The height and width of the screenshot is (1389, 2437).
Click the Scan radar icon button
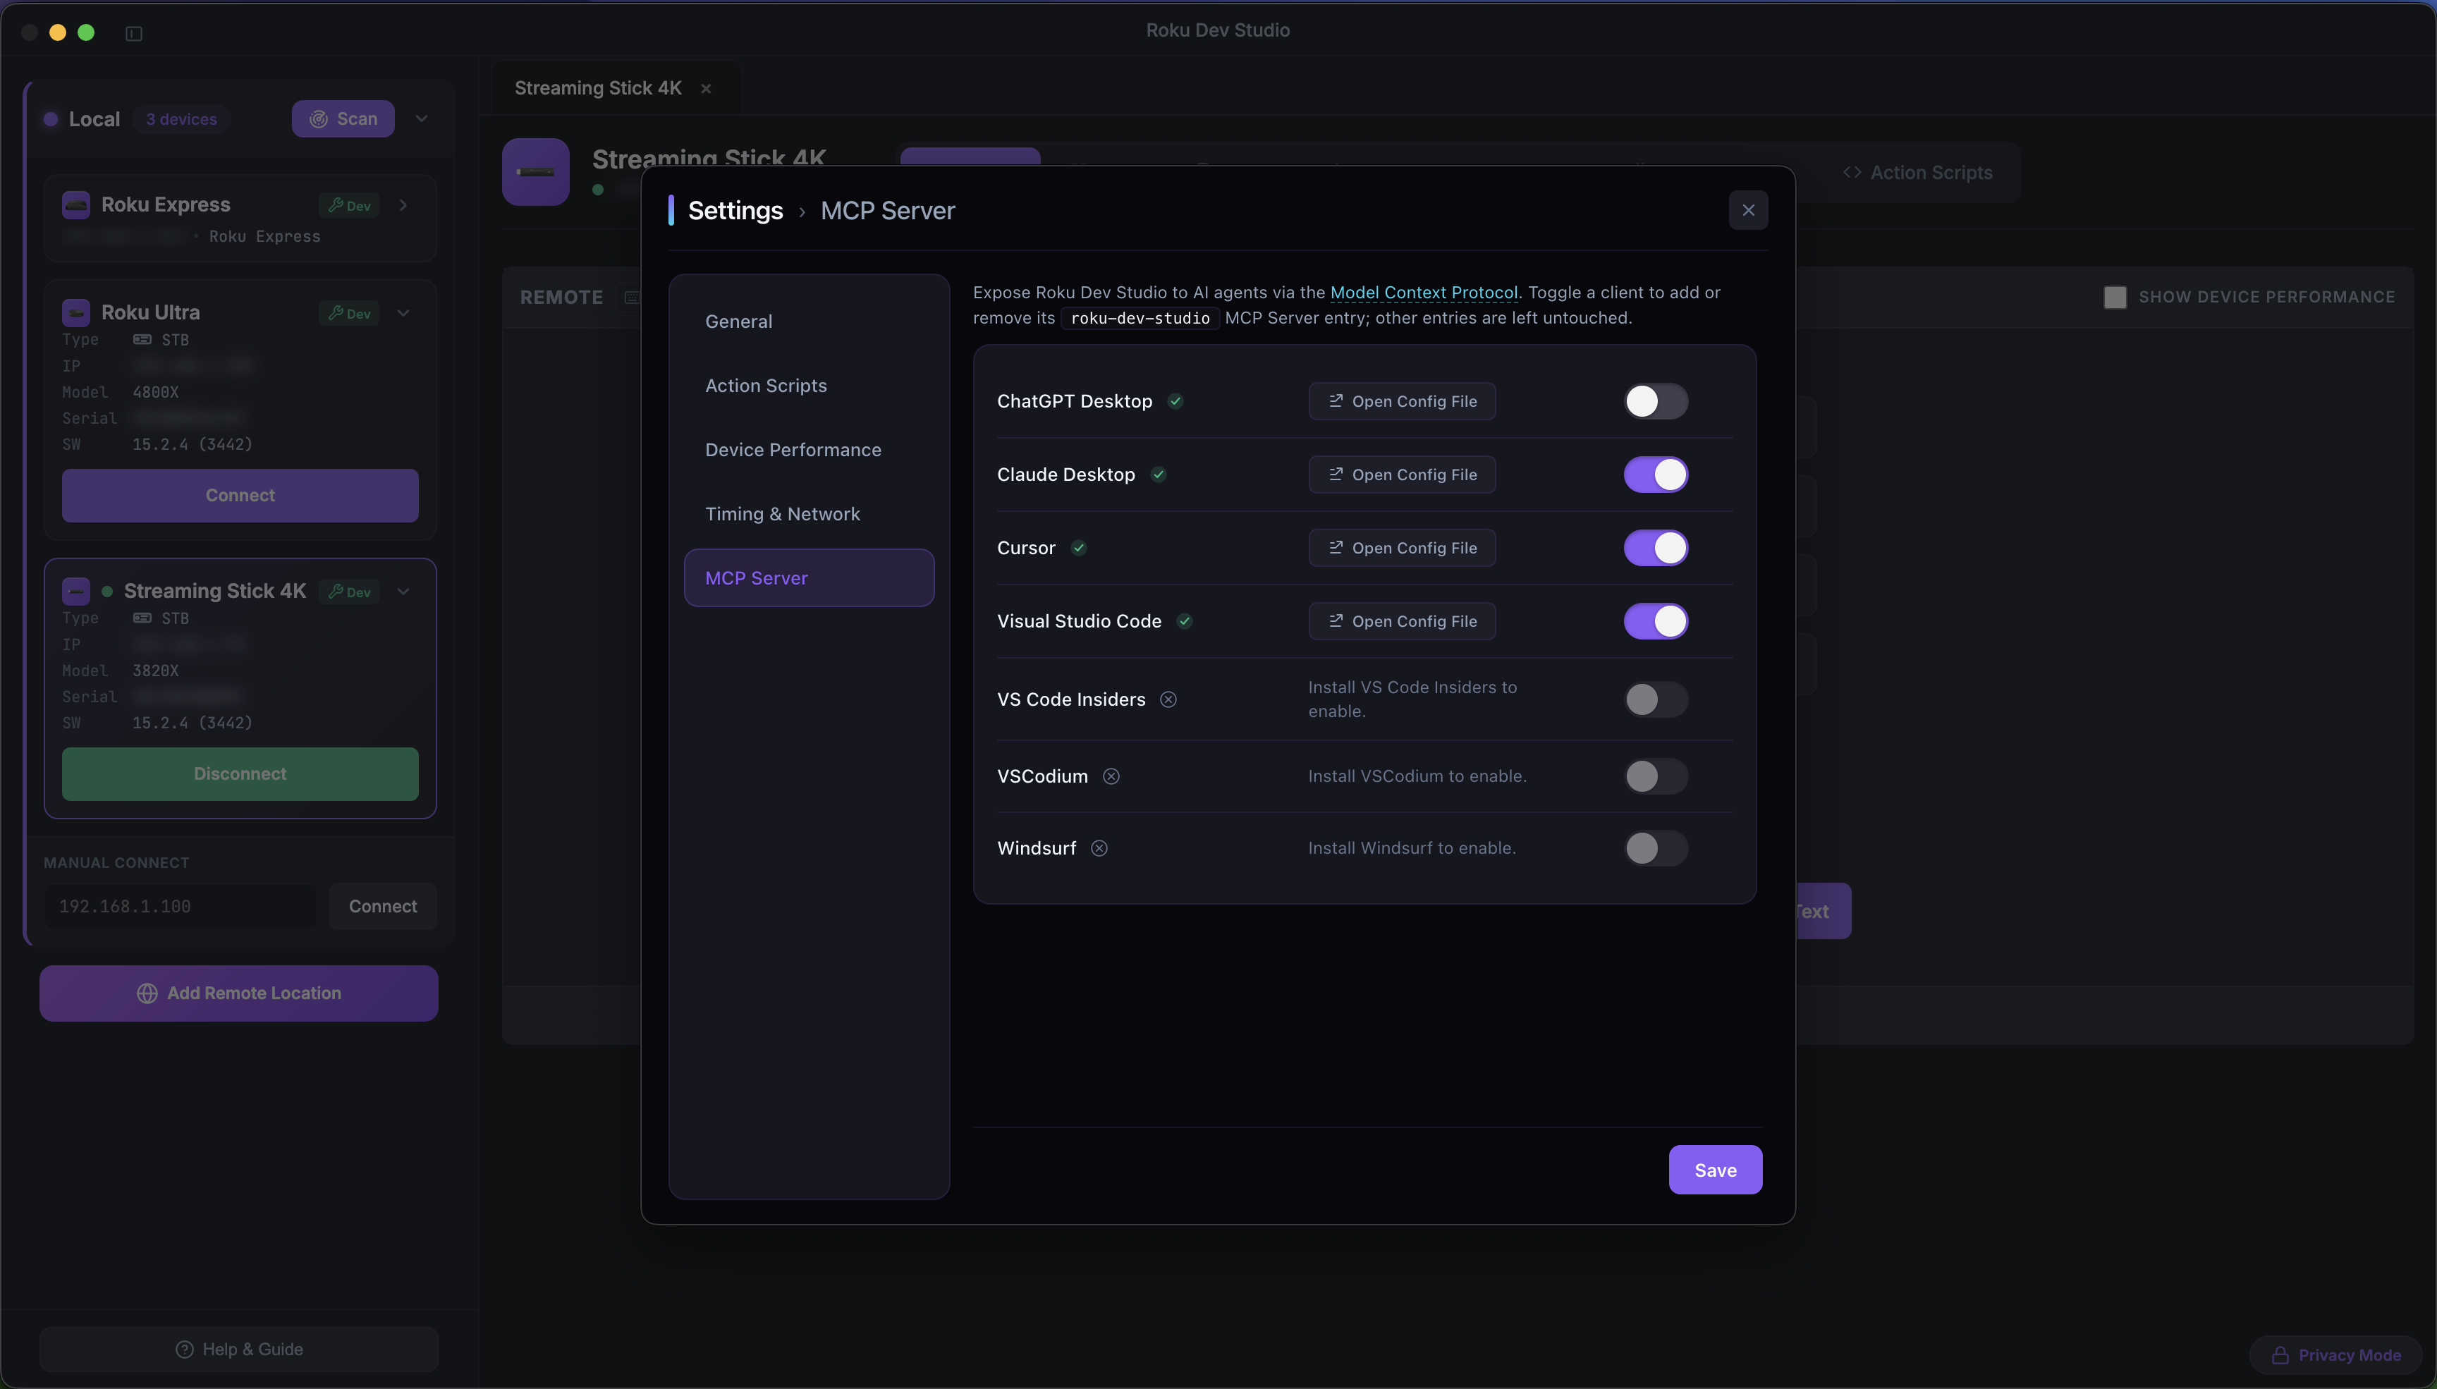343,118
